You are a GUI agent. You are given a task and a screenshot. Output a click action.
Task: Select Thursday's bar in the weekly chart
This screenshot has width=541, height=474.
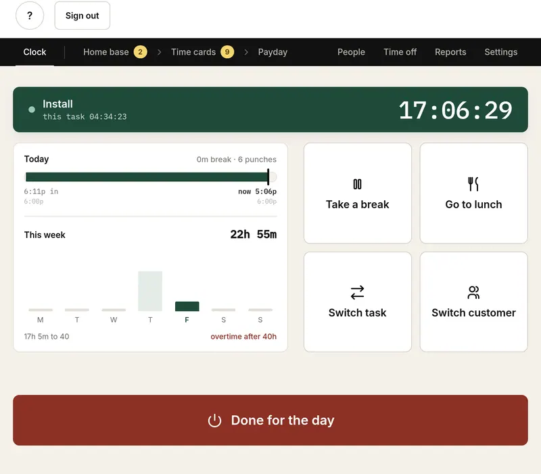tap(150, 291)
